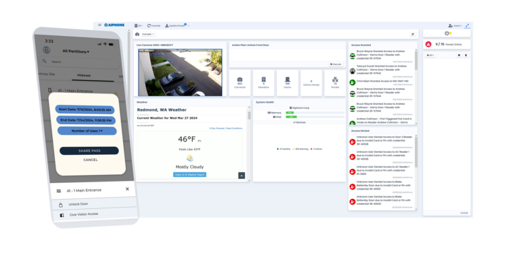
Task: Click the Critical legend item
Action: click(x=317, y=149)
